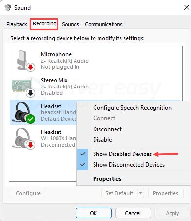Select Disconnect in the context menu

tap(107, 129)
